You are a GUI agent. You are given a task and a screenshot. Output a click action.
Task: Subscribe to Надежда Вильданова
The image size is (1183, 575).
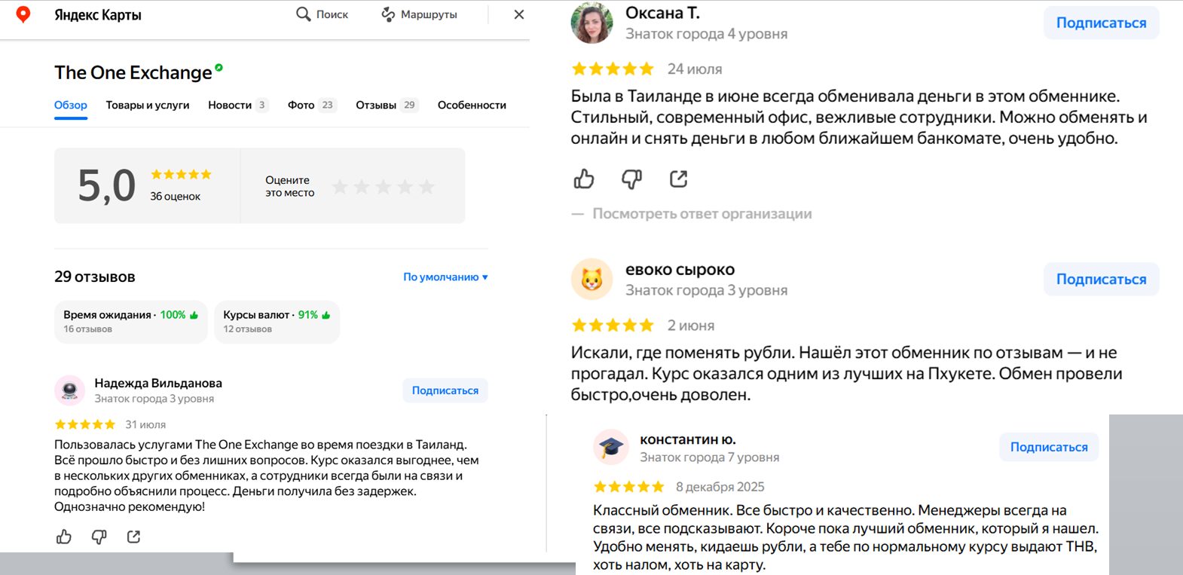(x=445, y=390)
